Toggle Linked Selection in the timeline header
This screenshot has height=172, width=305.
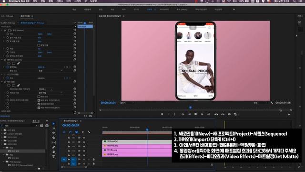77,132
